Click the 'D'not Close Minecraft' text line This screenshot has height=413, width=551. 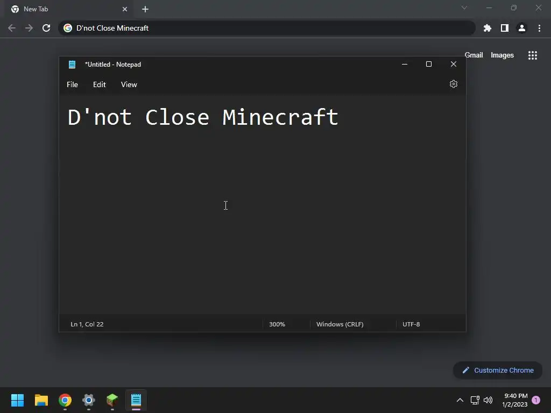click(203, 117)
